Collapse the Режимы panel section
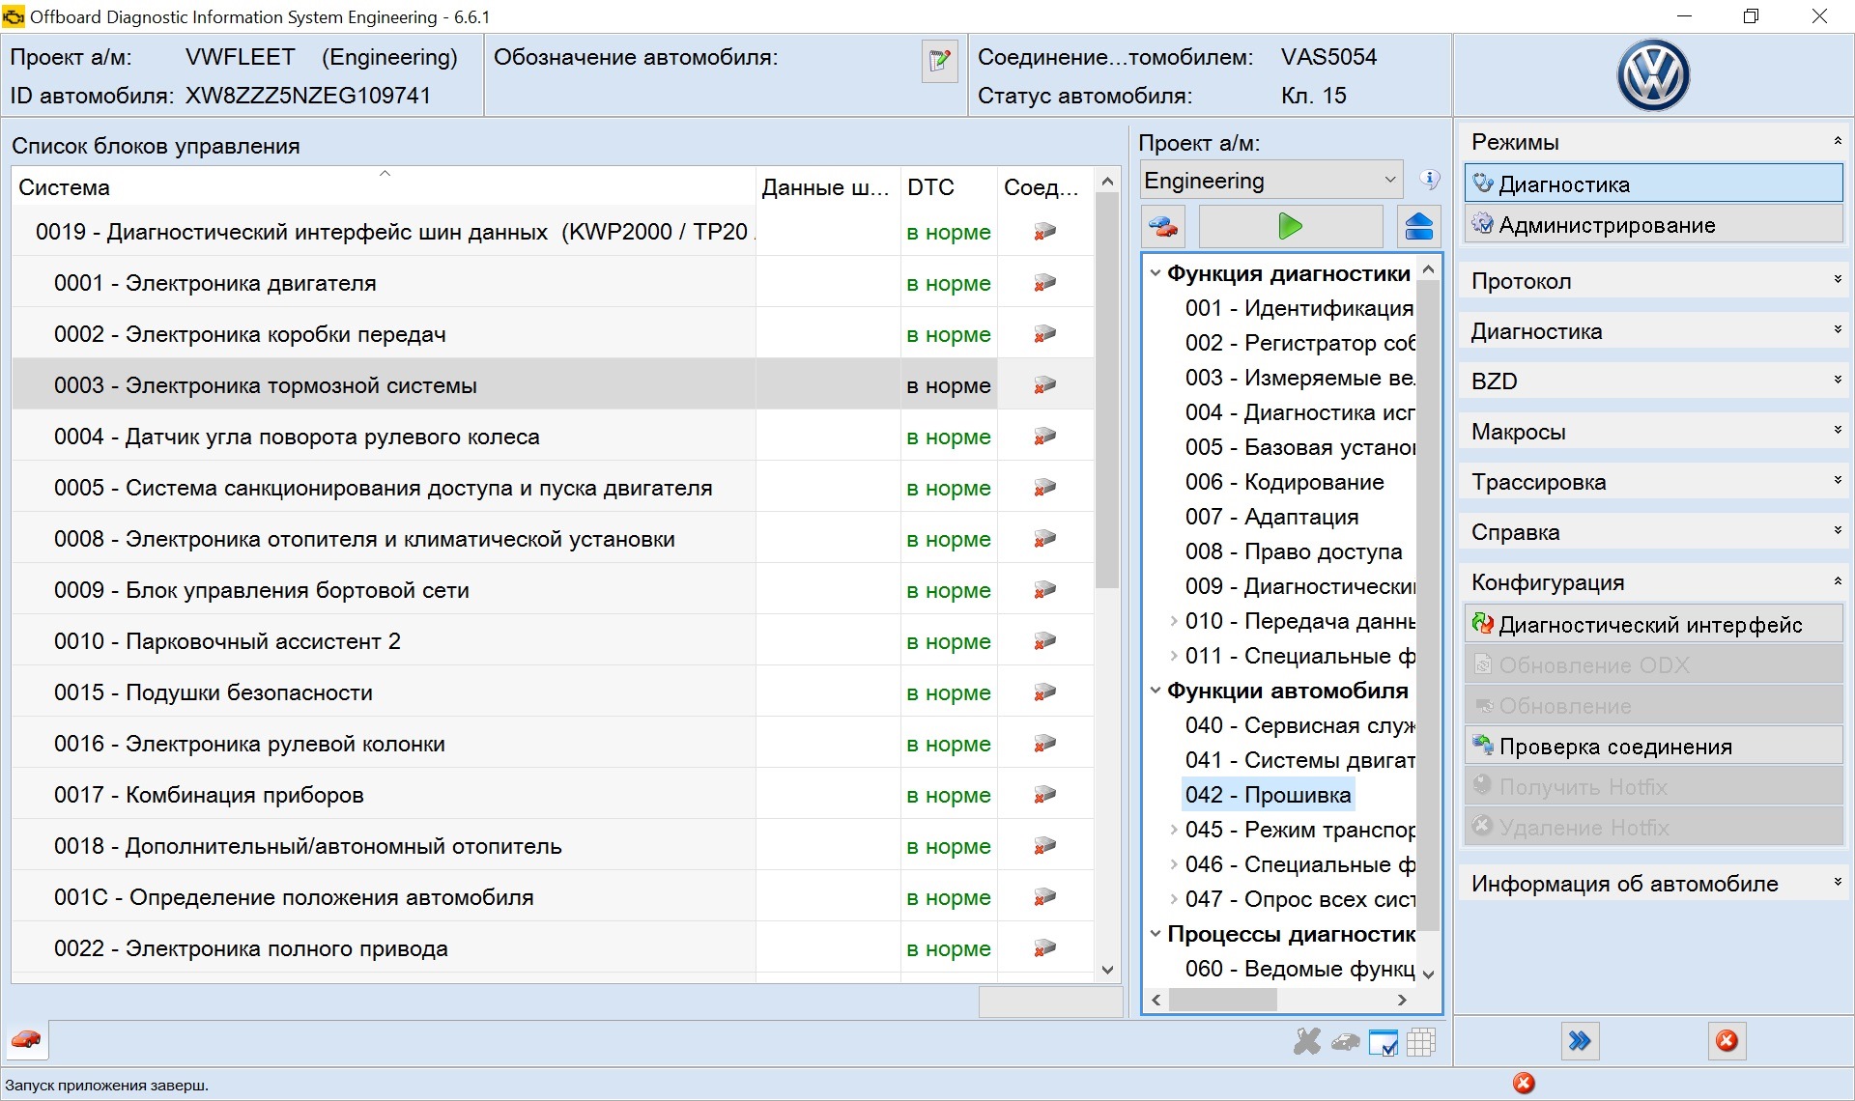Viewport: 1855px width, 1101px height. (1653, 142)
